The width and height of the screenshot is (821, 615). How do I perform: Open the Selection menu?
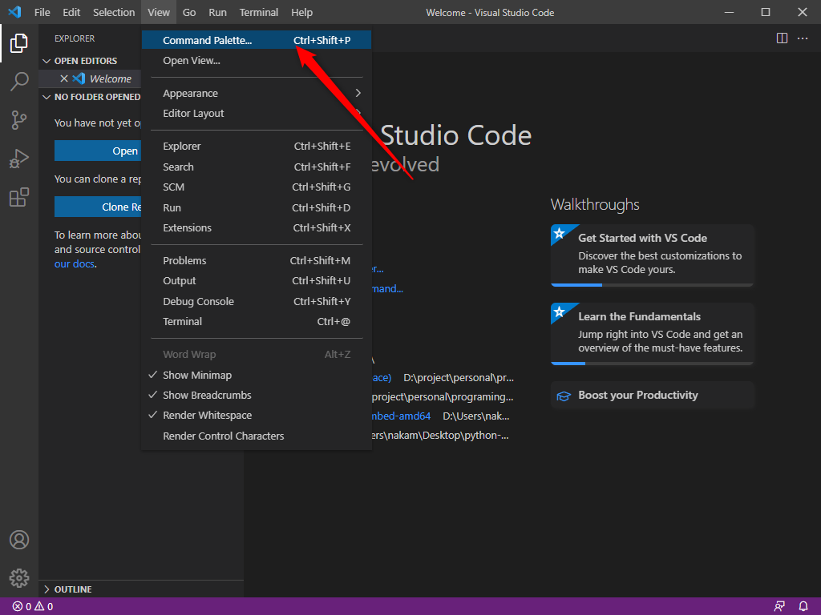point(114,12)
